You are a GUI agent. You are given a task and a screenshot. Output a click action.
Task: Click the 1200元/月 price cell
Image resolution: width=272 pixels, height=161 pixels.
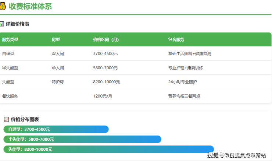click(103, 96)
